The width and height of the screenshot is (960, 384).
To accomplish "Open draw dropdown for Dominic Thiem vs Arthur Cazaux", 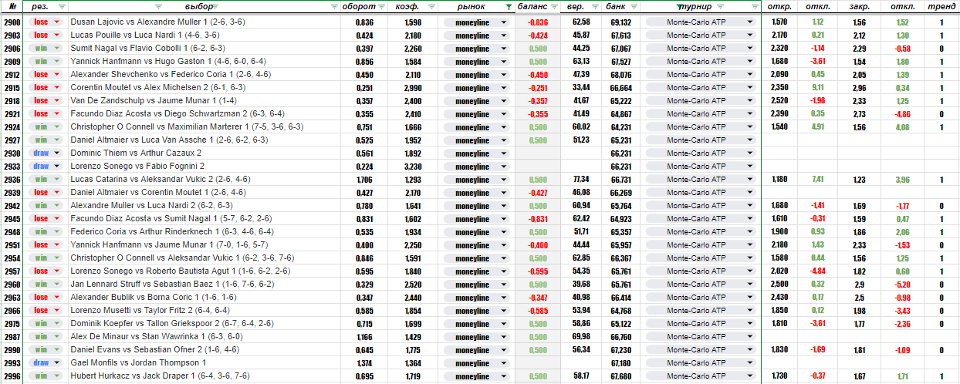I will (46, 153).
